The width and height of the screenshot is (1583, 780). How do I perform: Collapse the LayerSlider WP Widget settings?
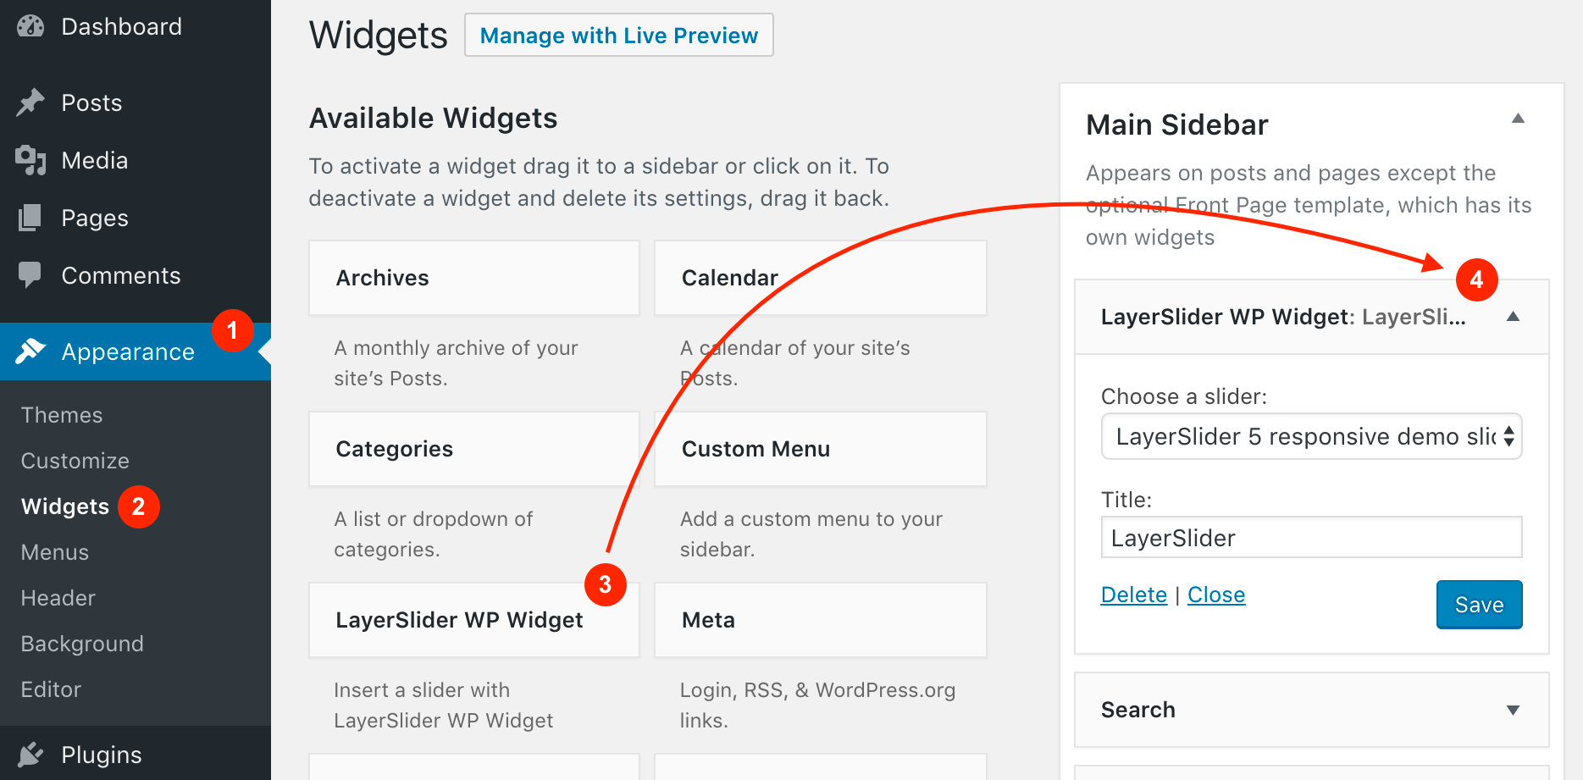1513,317
